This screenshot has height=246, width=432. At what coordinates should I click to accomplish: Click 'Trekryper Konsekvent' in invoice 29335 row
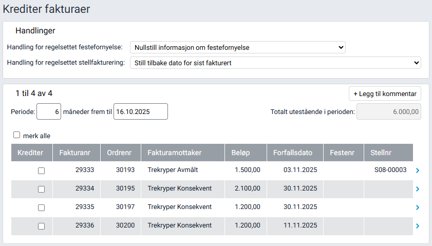click(180, 206)
